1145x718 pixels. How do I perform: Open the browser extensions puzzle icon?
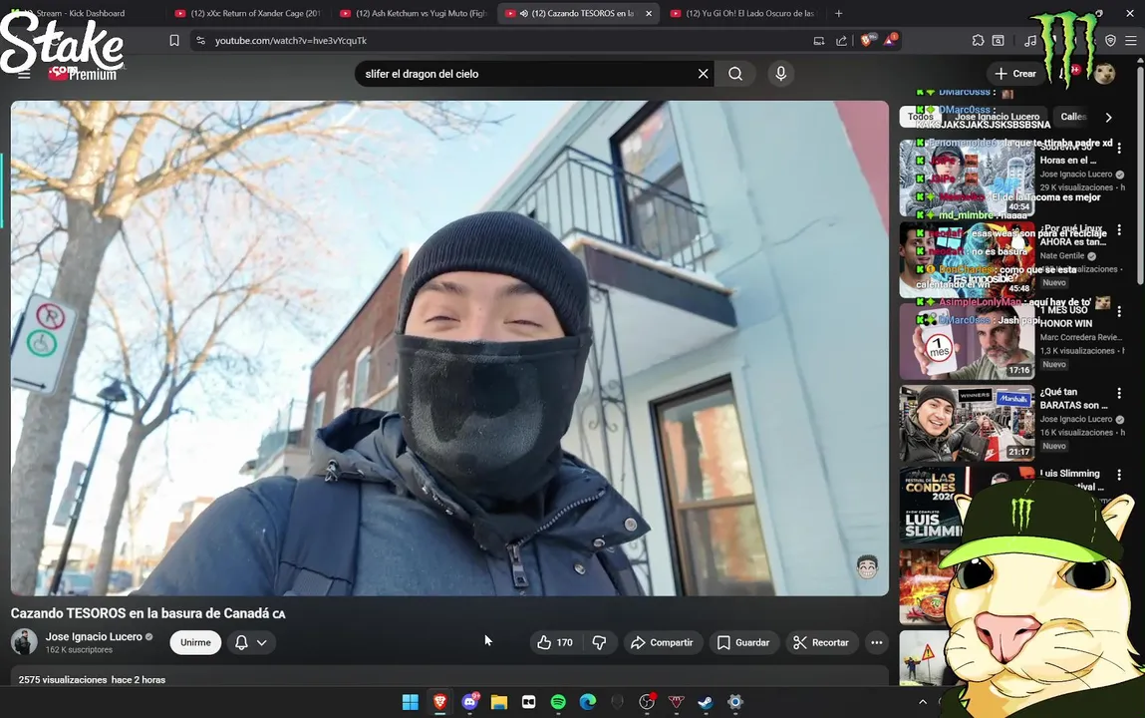tap(978, 41)
